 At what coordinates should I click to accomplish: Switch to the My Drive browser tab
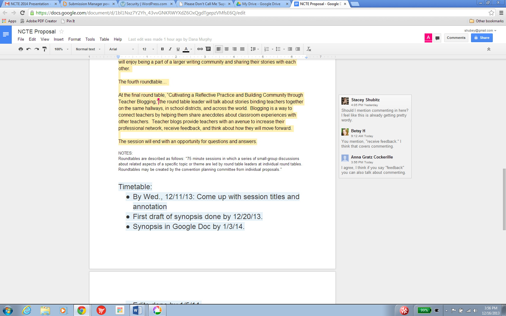pos(261,4)
